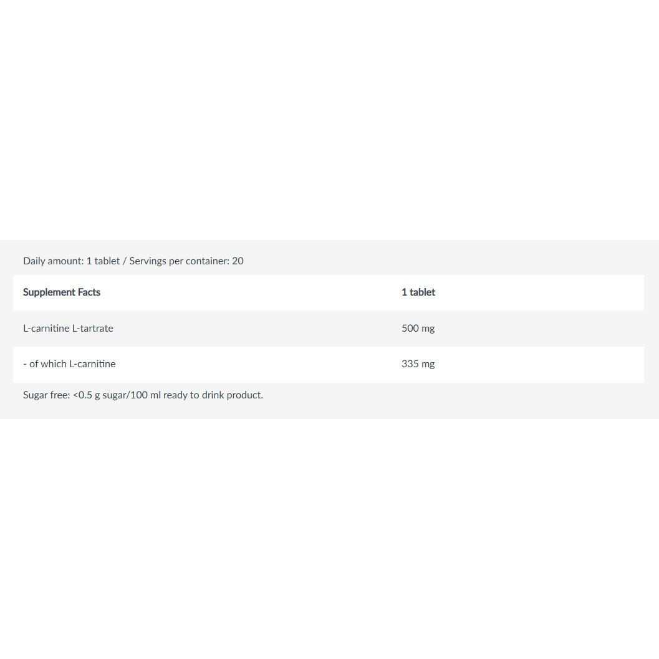The height and width of the screenshot is (659, 659).
Task: Click the '335 mg' amount value
Action: pos(418,364)
